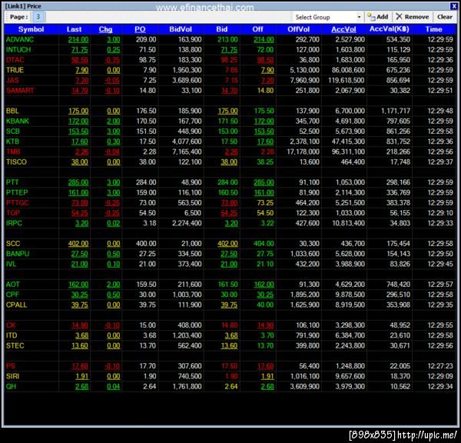Select the ITD symbol
The height and width of the screenshot is (443, 461).
[x=12, y=335]
